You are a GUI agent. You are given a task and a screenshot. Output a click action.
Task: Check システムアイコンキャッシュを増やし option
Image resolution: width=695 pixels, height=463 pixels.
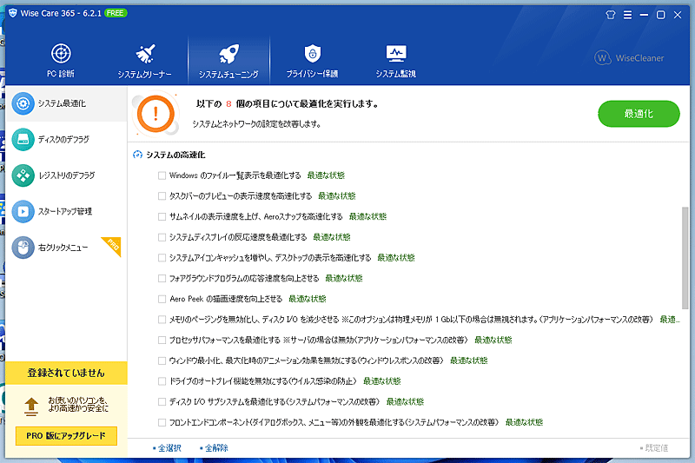tap(162, 258)
